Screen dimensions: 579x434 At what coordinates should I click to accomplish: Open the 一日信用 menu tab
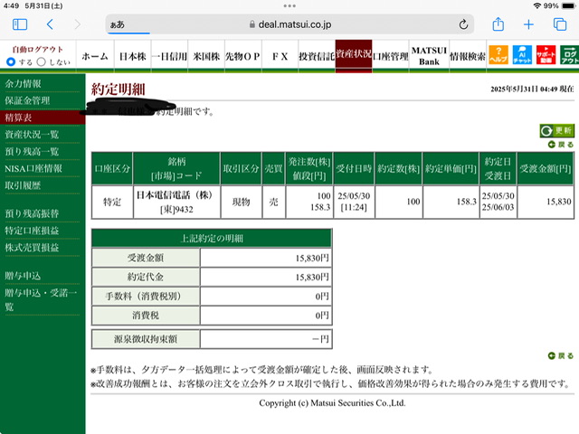169,56
